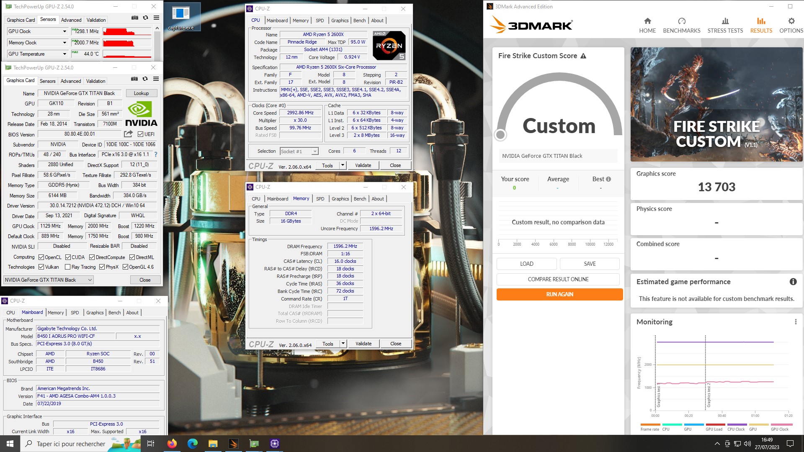804x452 pixels.
Task: Open the 3DMark HOME section
Action: [x=647, y=26]
